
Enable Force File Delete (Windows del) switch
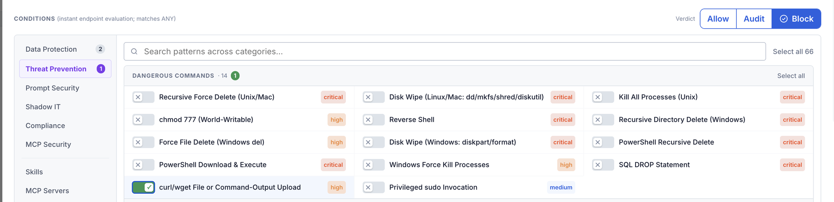pos(144,142)
